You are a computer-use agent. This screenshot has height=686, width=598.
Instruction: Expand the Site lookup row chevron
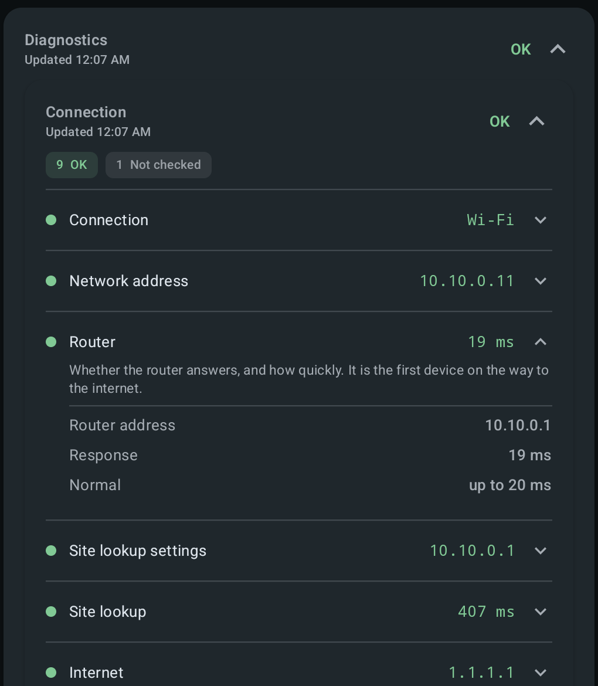click(541, 612)
